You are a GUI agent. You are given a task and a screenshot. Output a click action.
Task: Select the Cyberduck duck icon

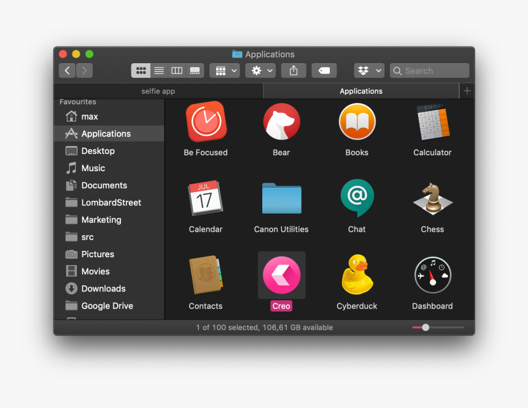[x=357, y=275]
